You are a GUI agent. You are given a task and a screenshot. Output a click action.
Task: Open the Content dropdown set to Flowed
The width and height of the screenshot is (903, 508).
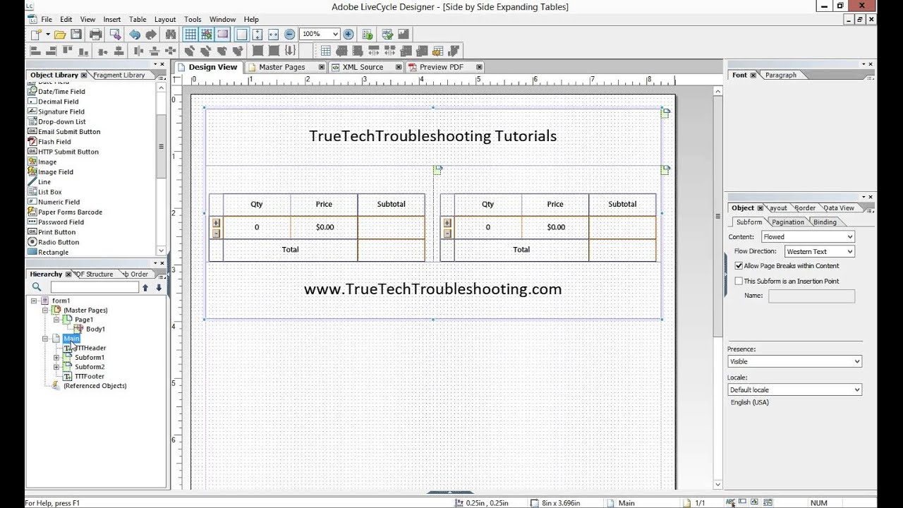click(x=808, y=237)
